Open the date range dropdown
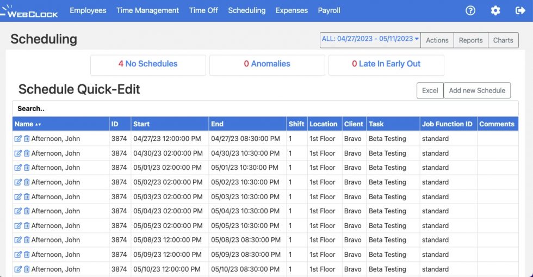This screenshot has height=277, width=533. [x=370, y=40]
